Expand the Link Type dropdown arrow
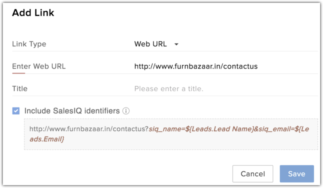This screenshot has height=188, width=323. click(176, 44)
